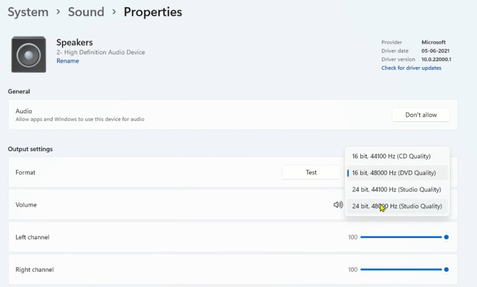Click the Output settings section heading
This screenshot has width=477, height=287.
click(x=30, y=149)
